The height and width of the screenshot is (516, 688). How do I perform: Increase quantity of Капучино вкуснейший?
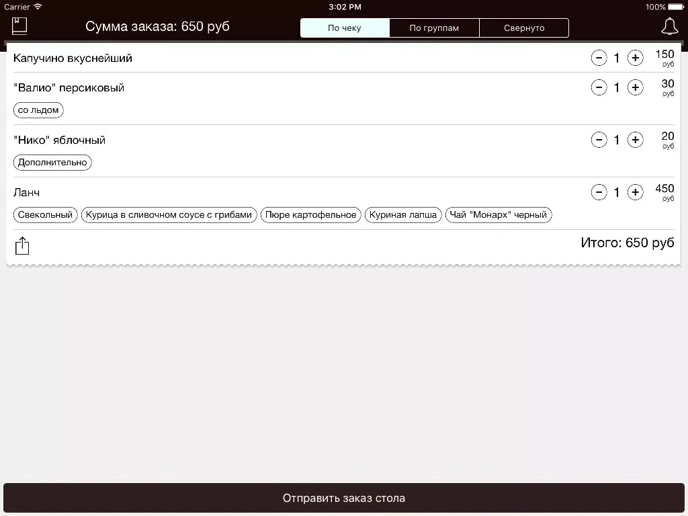pos(636,58)
